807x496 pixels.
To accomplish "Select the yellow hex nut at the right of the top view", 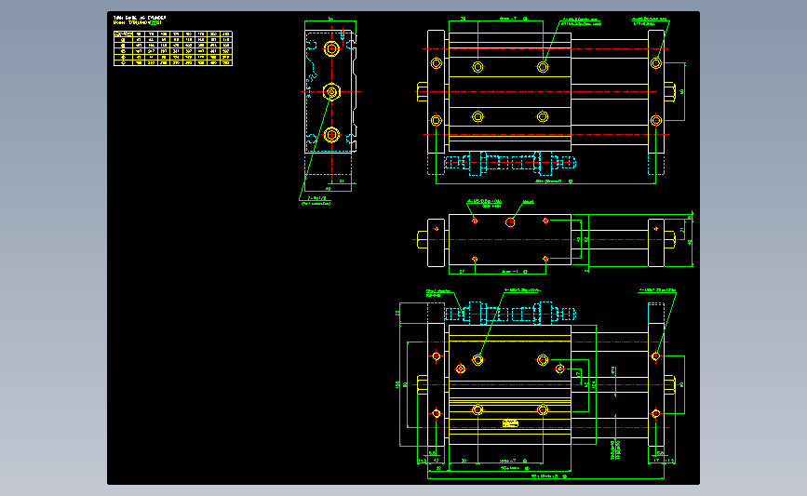I will coord(669,92).
